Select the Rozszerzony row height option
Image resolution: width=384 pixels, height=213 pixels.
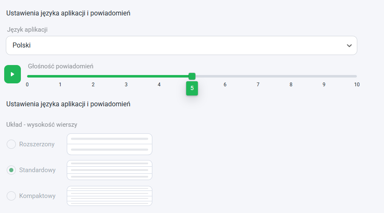11,144
